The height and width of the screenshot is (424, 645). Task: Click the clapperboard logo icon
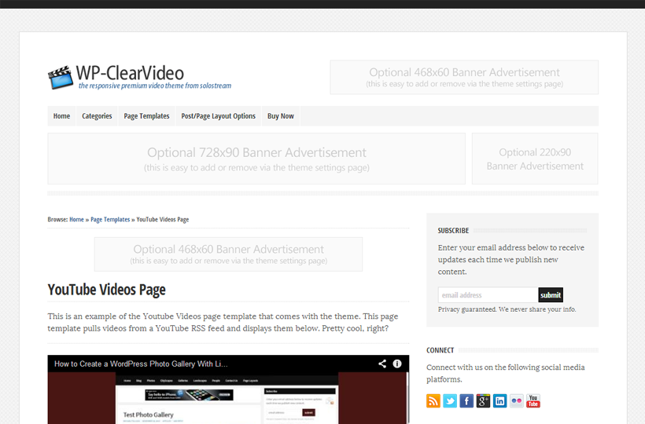point(61,77)
